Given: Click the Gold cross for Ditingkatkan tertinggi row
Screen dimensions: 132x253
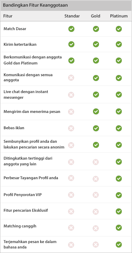Looking at the screenshot, I should 96,162.
